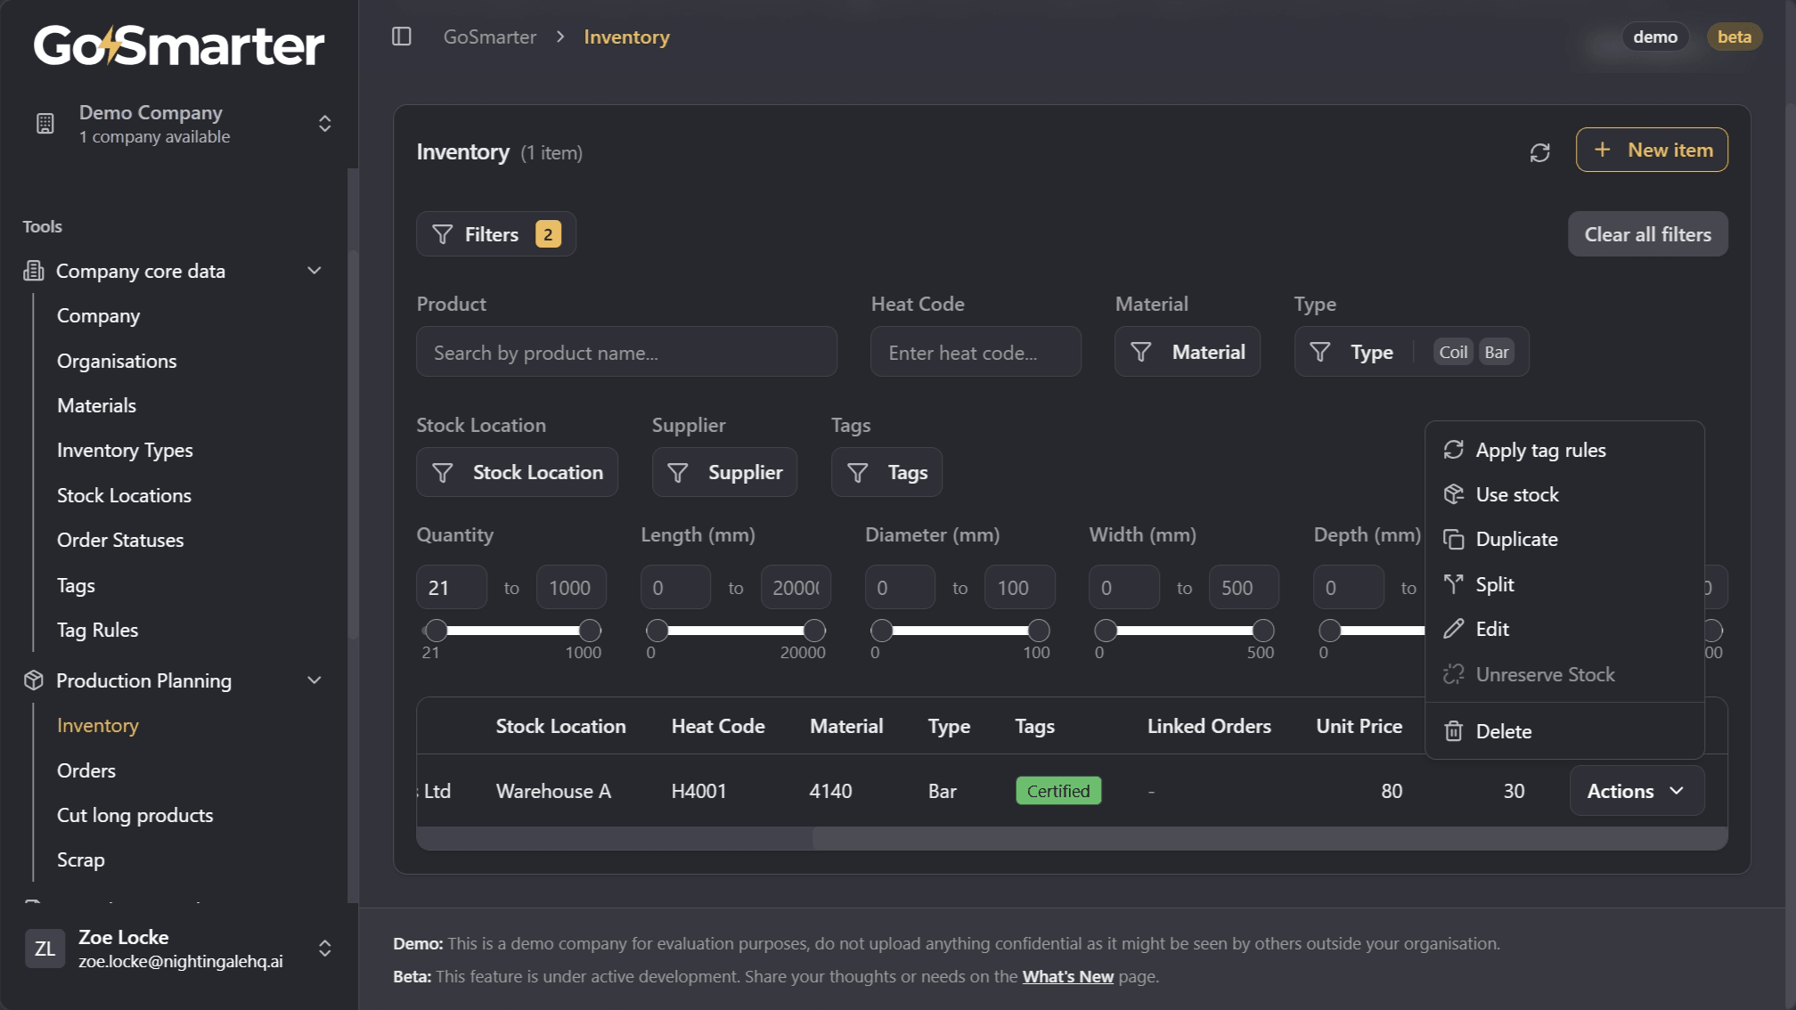Open the Filters panel showing 2 active filters
Image resolution: width=1796 pixels, height=1010 pixels.
[495, 233]
